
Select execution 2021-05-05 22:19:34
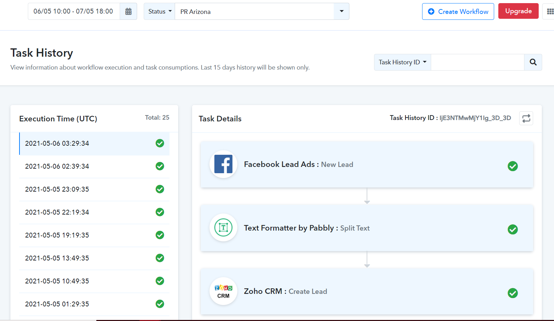pos(94,212)
